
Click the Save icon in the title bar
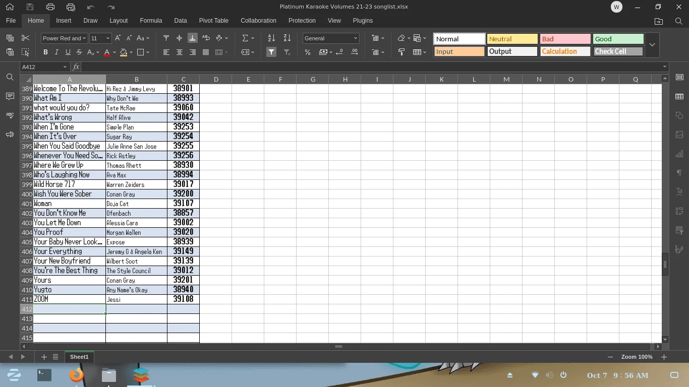pyautogui.click(x=30, y=7)
